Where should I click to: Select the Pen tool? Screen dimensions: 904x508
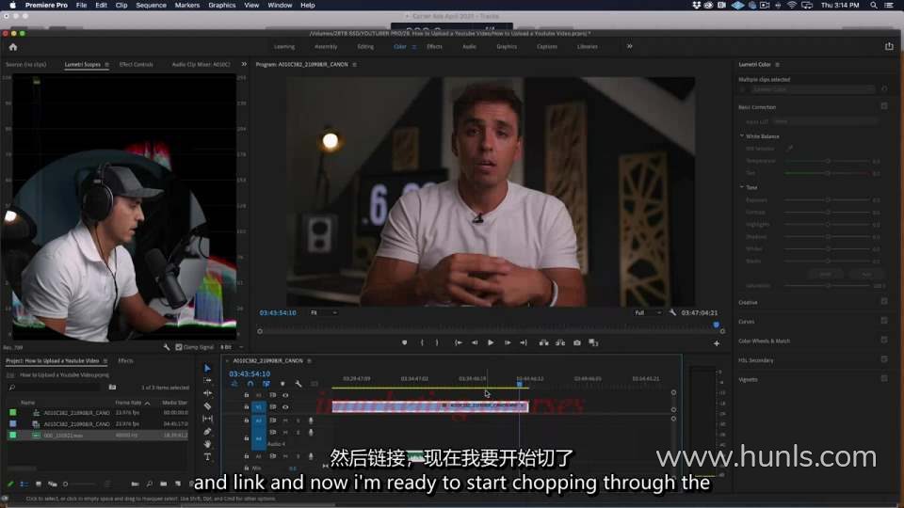[207, 432]
